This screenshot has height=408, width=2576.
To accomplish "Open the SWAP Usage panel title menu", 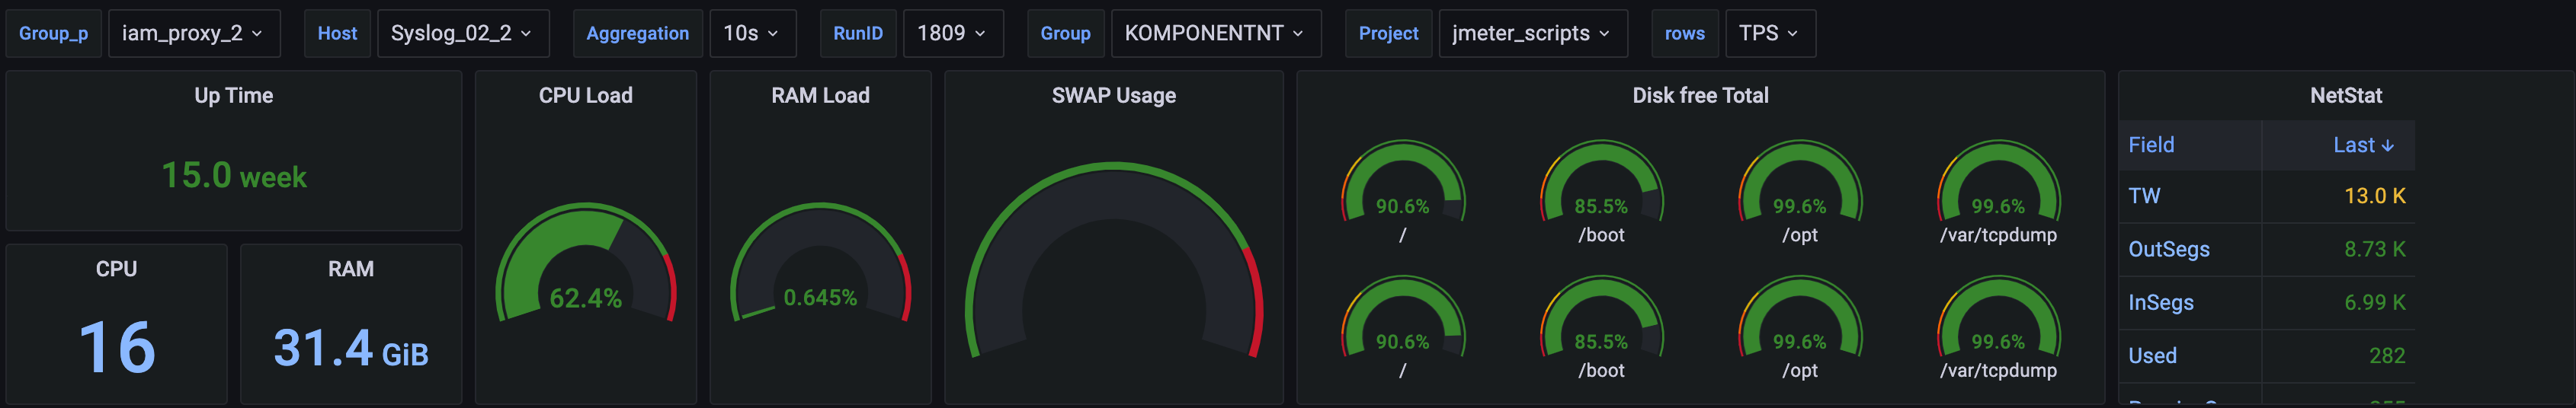I will 1113,96.
